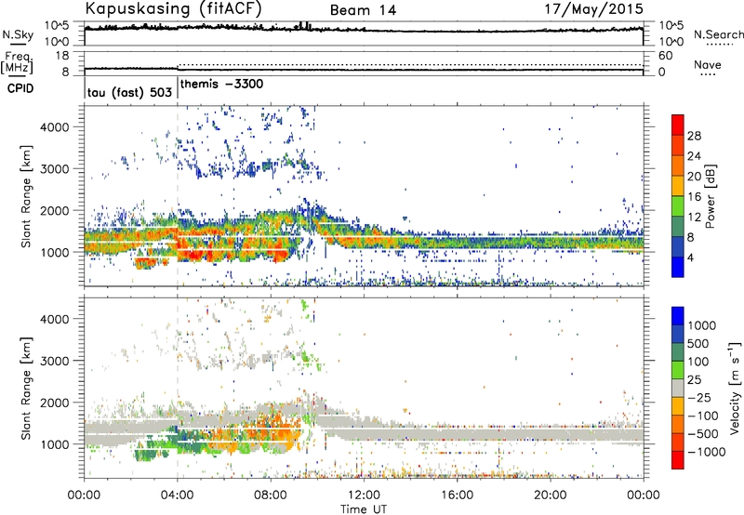
Task: Click the dotted N.Search legend line sample
Action: [720, 44]
